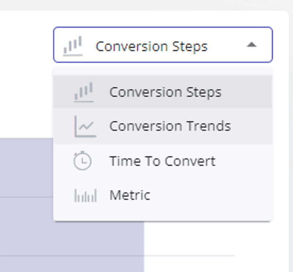Select the "Time To Convert" option
The image size is (293, 272).
162,161
